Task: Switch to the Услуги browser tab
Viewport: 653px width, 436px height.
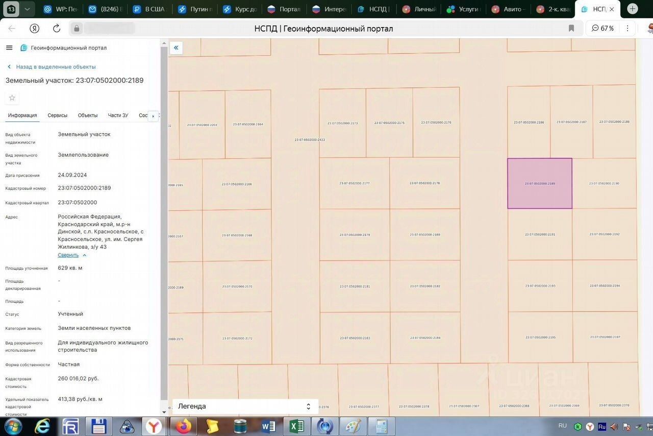Action: coord(463,9)
